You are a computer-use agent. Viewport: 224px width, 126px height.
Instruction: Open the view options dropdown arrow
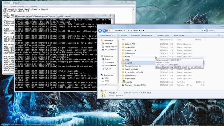222,35
